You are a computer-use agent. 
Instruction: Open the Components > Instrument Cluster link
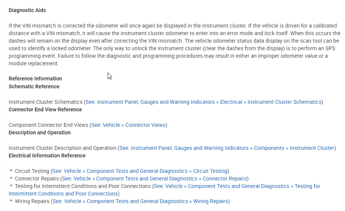point(226,148)
